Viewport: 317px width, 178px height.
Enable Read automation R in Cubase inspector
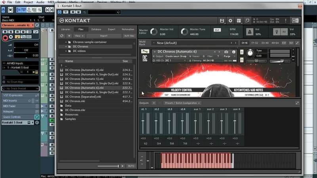17,32
